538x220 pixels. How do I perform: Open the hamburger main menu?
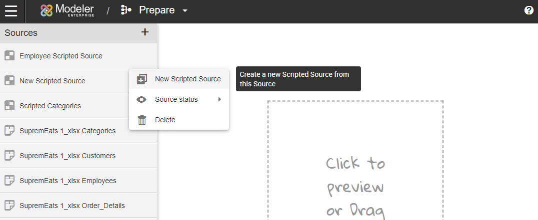(11, 11)
